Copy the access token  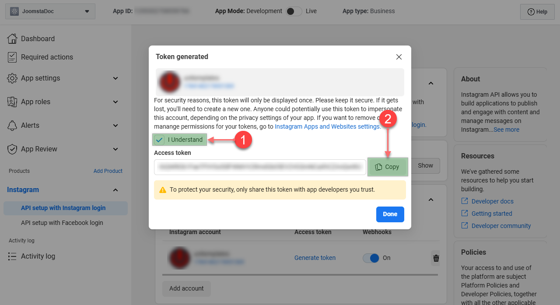tap(388, 167)
